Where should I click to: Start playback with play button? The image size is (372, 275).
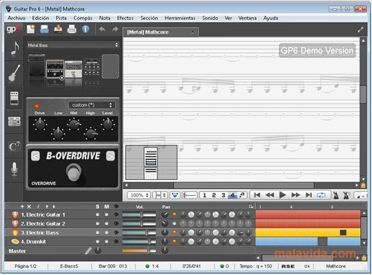point(282,195)
